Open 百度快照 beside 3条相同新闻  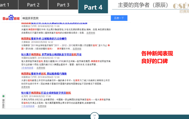click(x=41, y=68)
